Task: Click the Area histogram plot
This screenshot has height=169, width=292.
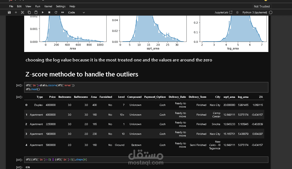Action: click(x=73, y=29)
